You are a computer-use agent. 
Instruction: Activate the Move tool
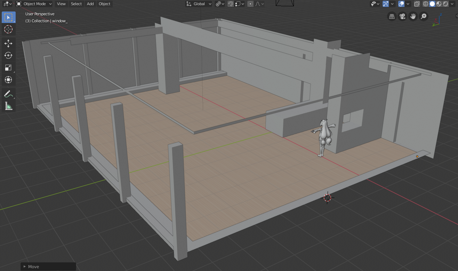click(8, 43)
